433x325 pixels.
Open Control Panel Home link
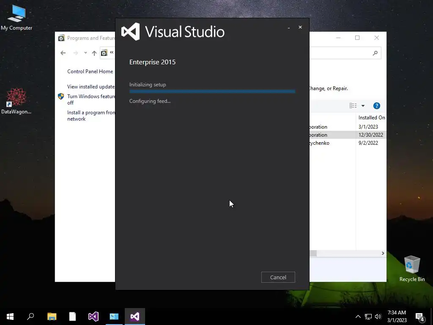pos(90,71)
